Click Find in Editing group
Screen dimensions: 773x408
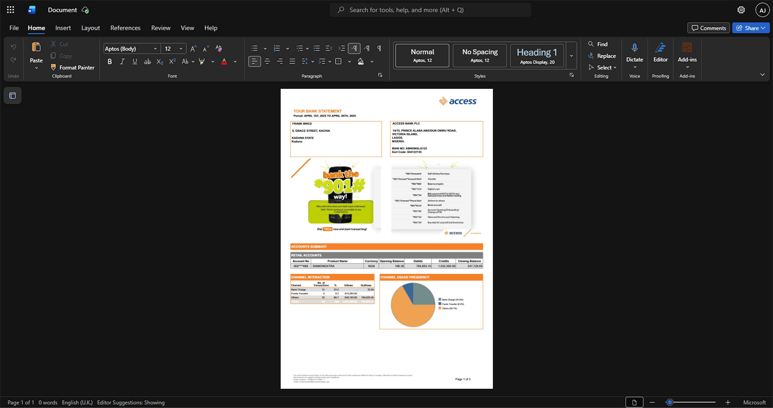[x=598, y=44]
